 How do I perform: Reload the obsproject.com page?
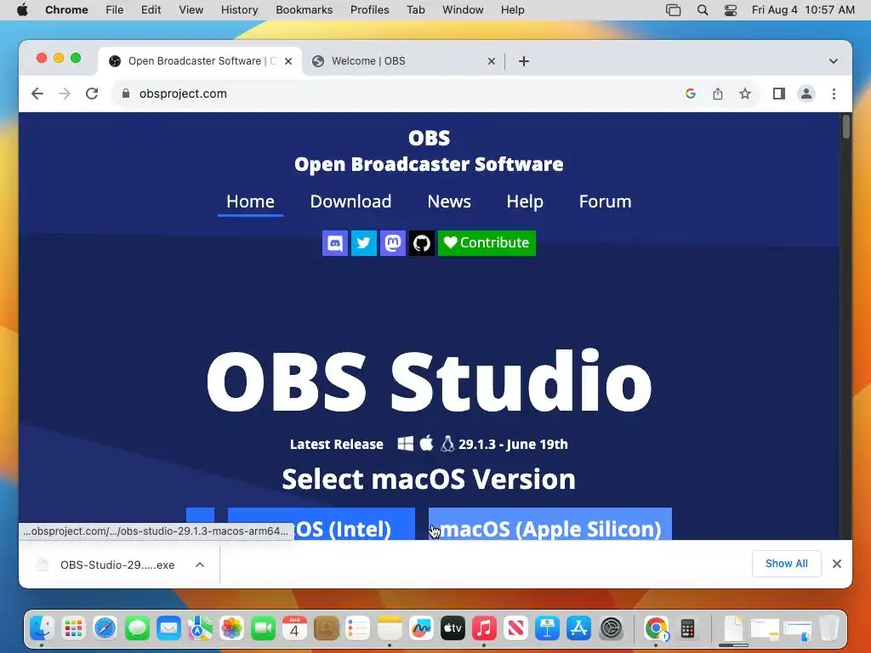[92, 94]
